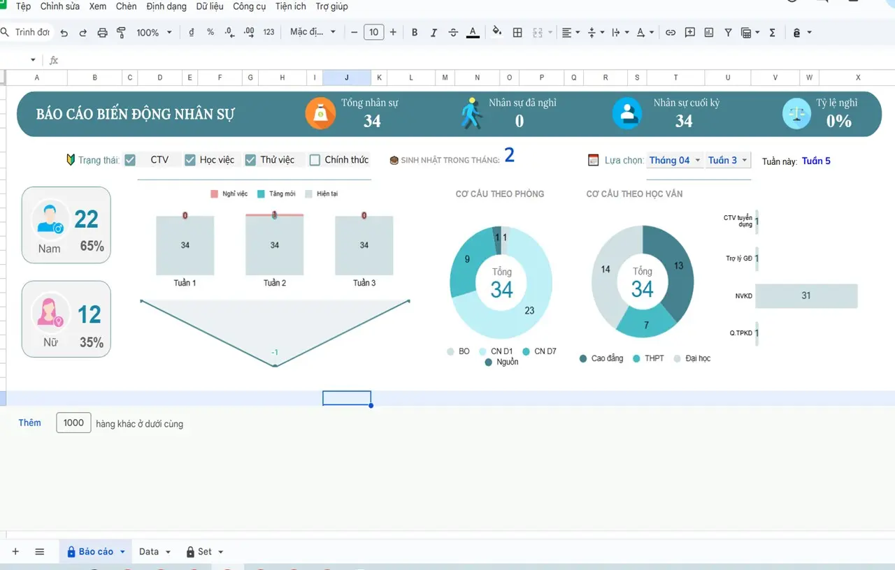The image size is (895, 570).
Task: Add a new sheet with plus icon
Action: [15, 551]
